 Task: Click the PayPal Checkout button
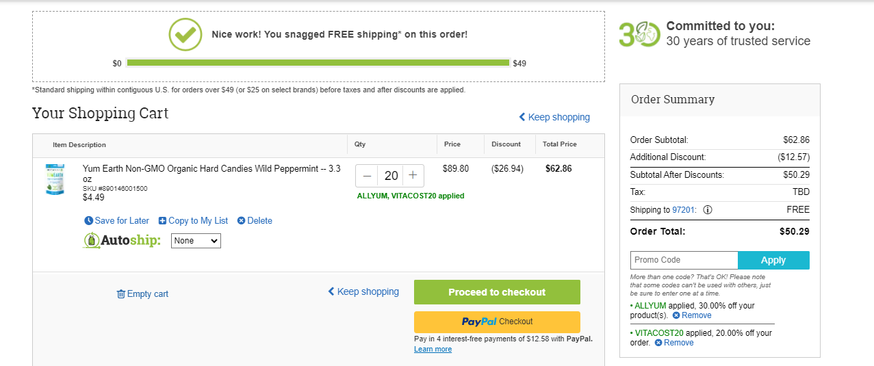[x=497, y=322]
